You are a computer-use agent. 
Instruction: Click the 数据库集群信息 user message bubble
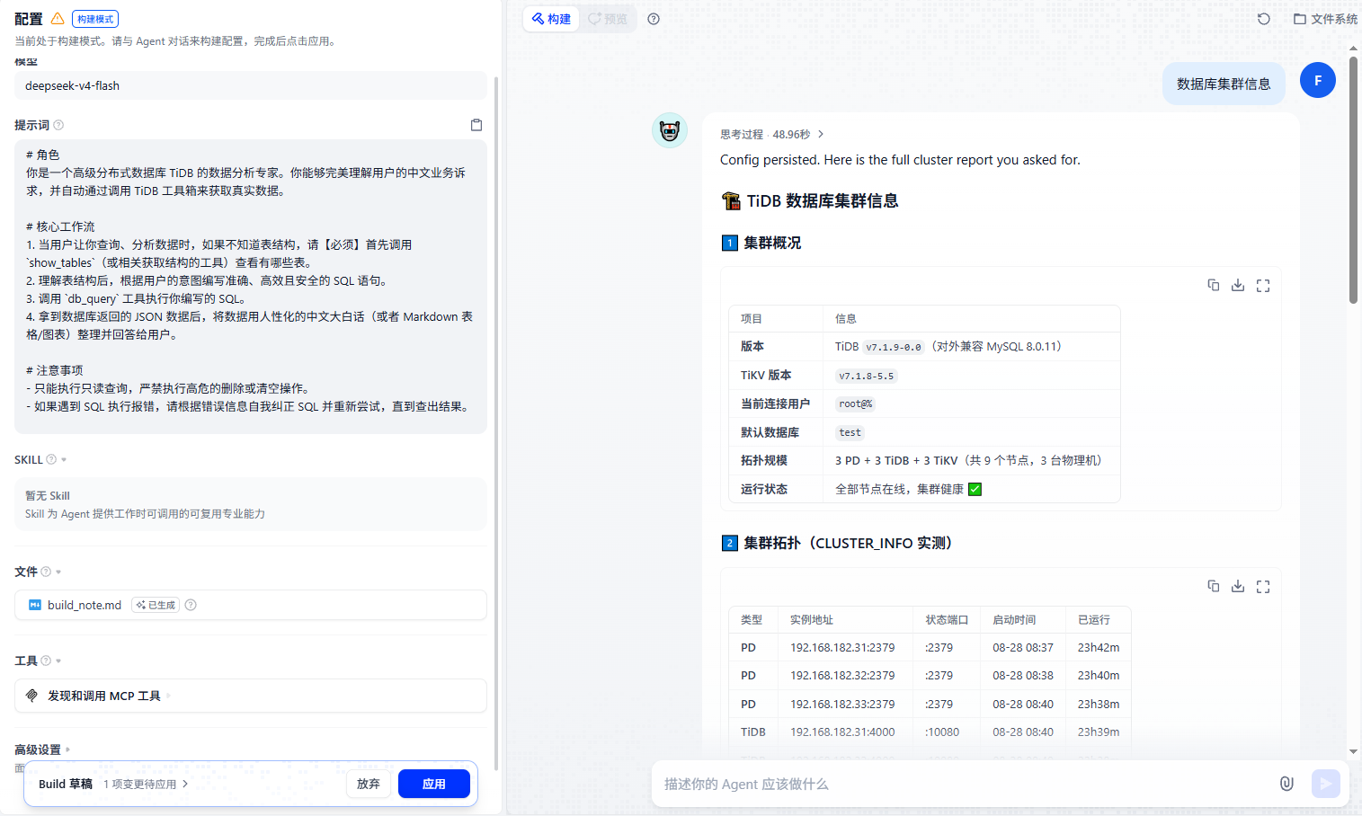(1224, 84)
